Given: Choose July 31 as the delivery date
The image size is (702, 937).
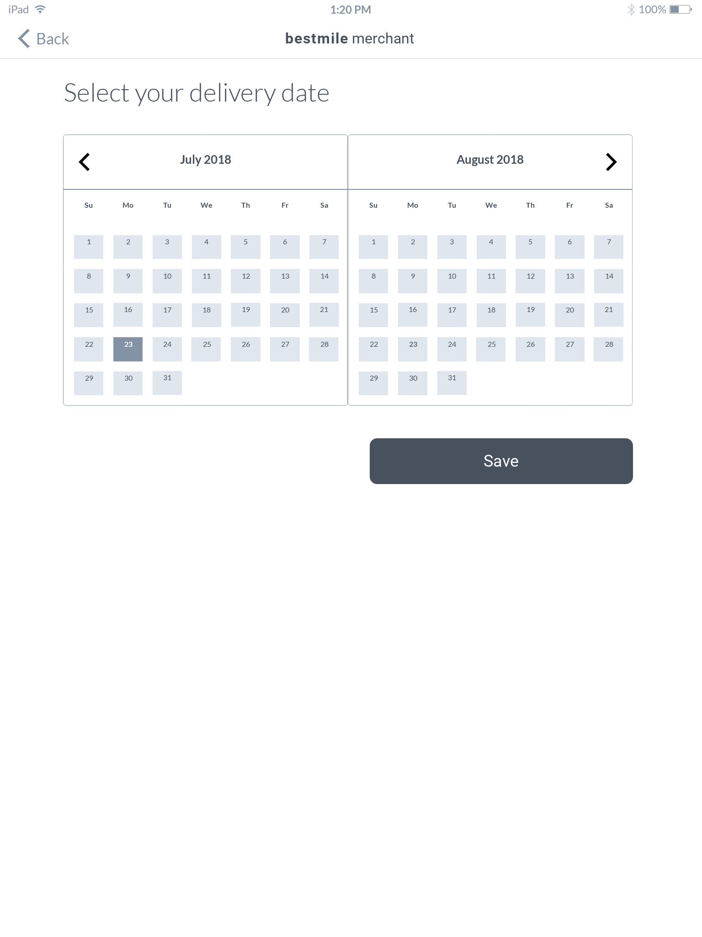Looking at the screenshot, I should [167, 383].
